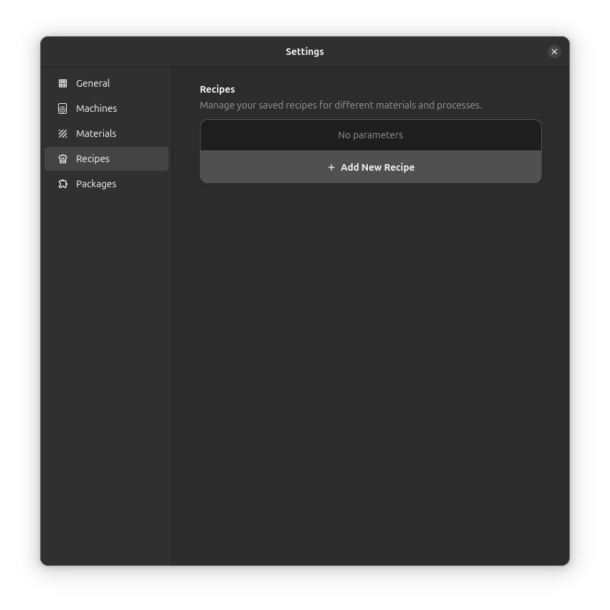Click the diagonal-hatch Materials icon

63,134
